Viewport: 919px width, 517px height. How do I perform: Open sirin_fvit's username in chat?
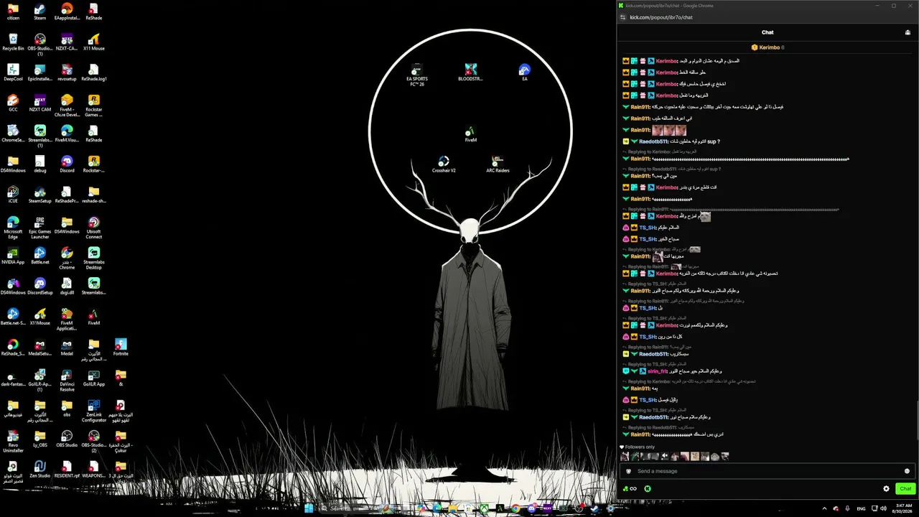pos(657,371)
